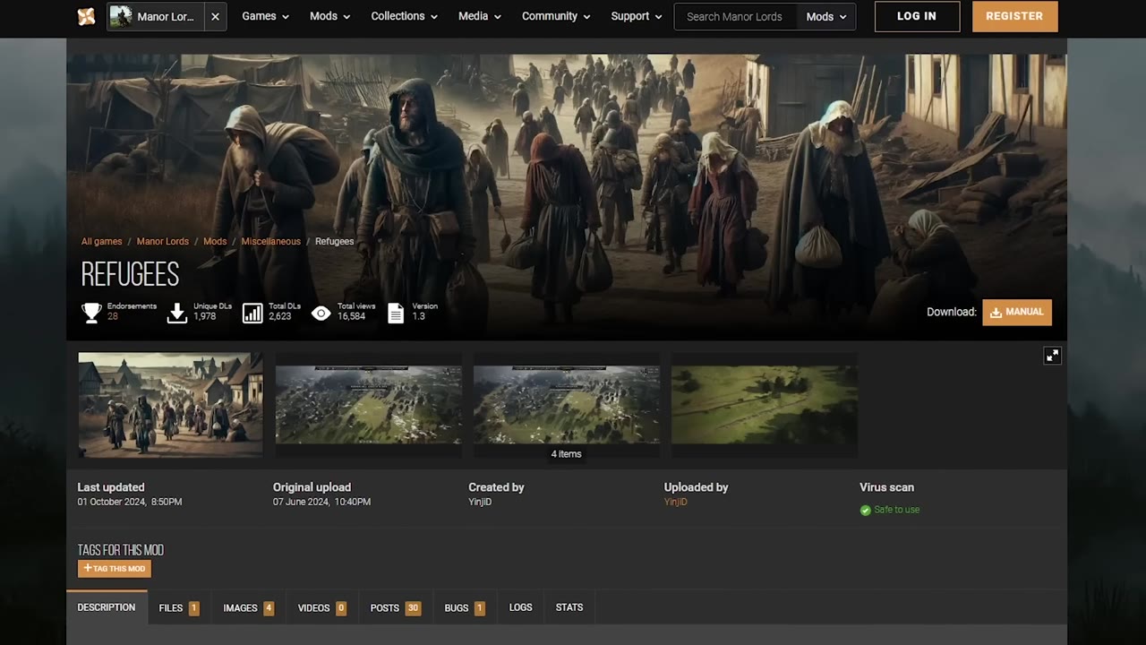Open the green field screenshot thumbnail
Viewport: 1146px width, 645px height.
(764, 404)
